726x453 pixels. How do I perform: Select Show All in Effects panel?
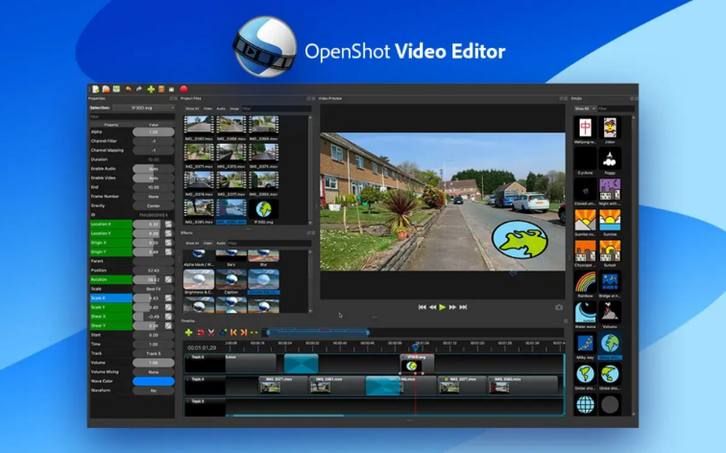[x=192, y=243]
